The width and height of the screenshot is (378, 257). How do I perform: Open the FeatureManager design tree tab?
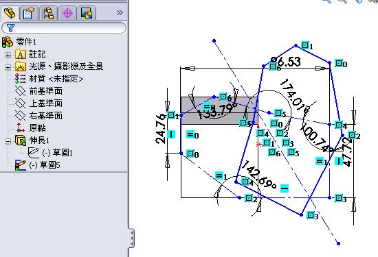click(10, 13)
